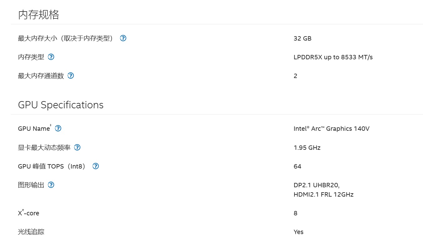Open help for 最大内存大小
Image resolution: width=423 pixels, height=240 pixels.
(x=123, y=38)
